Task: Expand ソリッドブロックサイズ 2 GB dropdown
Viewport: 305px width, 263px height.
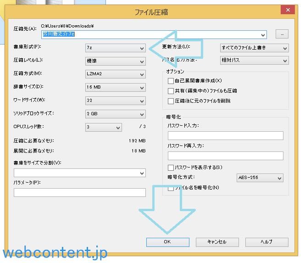Action: (115, 113)
